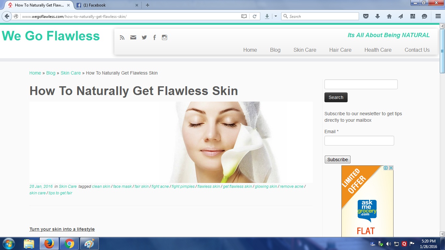Open the site's Twitter icon
This screenshot has width=445, height=250.
click(144, 37)
